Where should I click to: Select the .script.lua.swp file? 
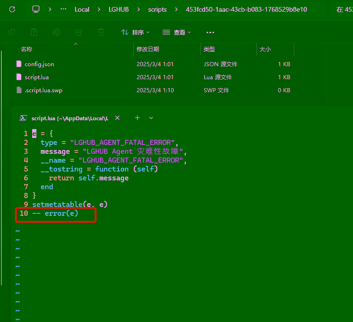(43, 90)
